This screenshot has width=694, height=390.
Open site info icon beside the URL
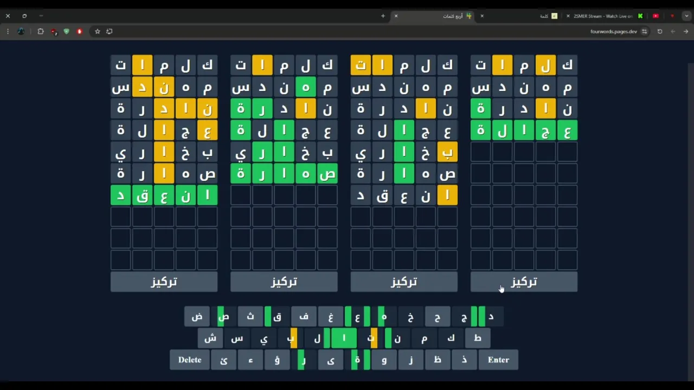pyautogui.click(x=644, y=31)
